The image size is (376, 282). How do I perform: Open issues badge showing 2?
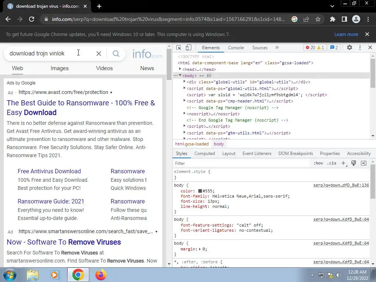pos(334,47)
